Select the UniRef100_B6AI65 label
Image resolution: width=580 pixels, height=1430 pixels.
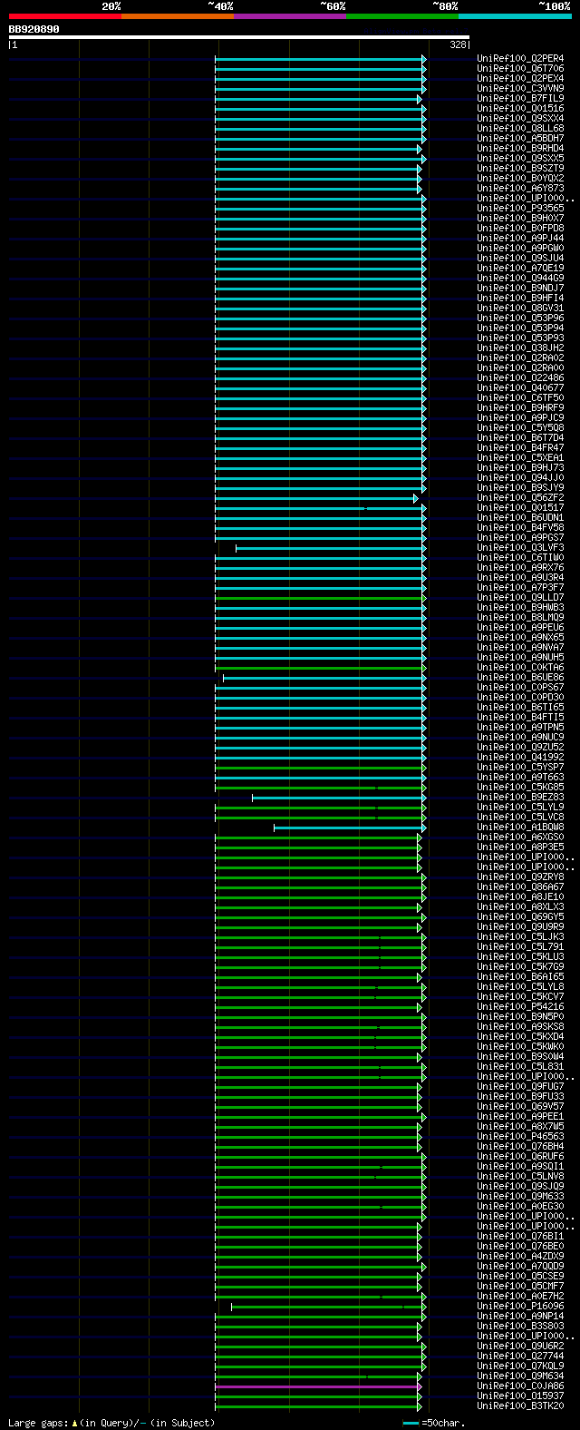520,977
